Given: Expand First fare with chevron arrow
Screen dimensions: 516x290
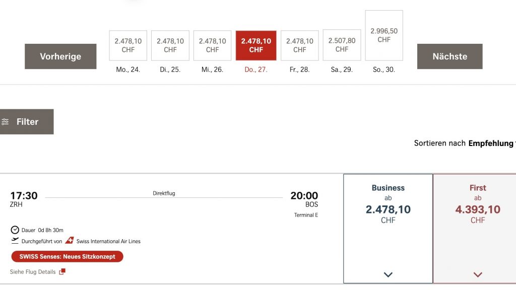Looking at the screenshot, I should pos(478,274).
